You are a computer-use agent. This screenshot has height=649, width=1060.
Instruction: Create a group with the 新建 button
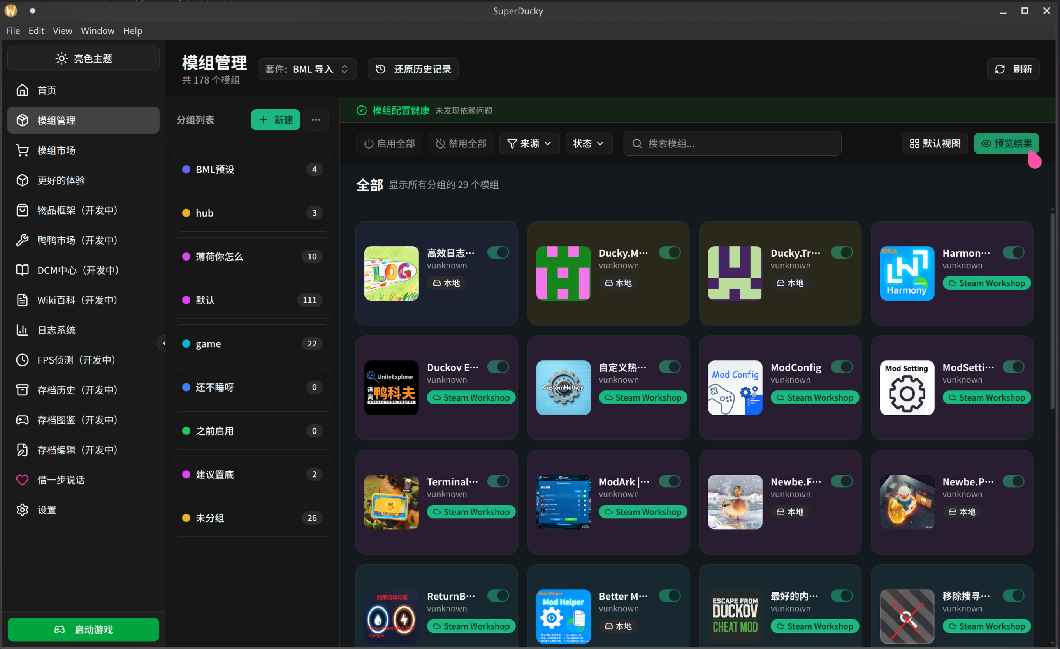275,120
